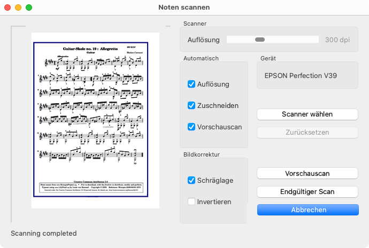
Task: Cancel with the Abbrechen button
Action: [307, 210]
